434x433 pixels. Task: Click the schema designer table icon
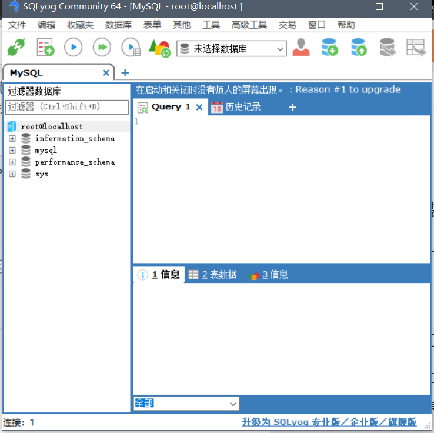416,48
